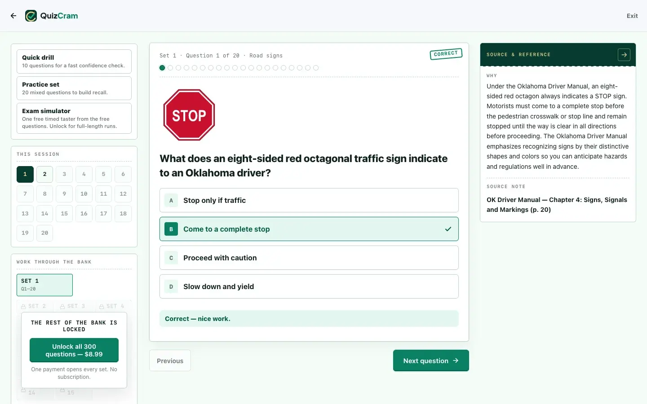Click the back arrow icon
The image size is (647, 404).
pyautogui.click(x=13, y=16)
